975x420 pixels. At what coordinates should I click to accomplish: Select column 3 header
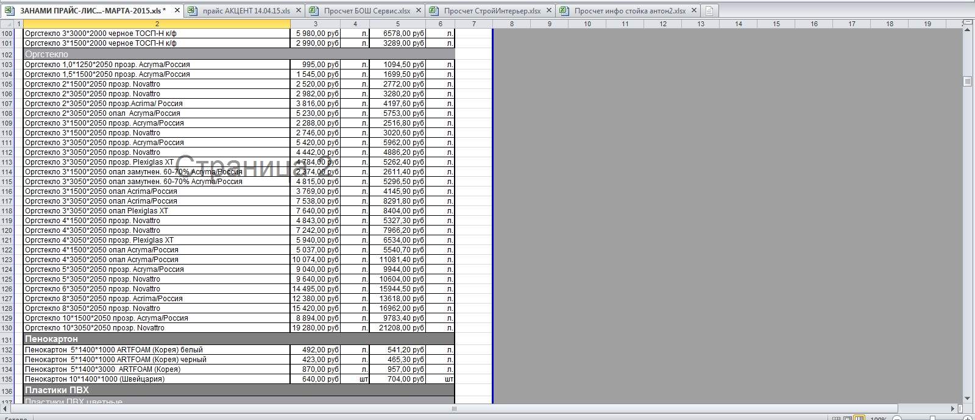(315, 24)
